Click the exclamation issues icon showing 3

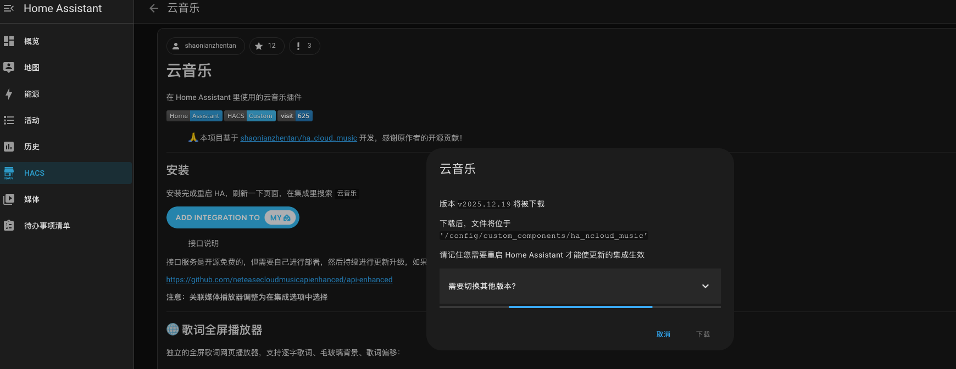coord(298,46)
